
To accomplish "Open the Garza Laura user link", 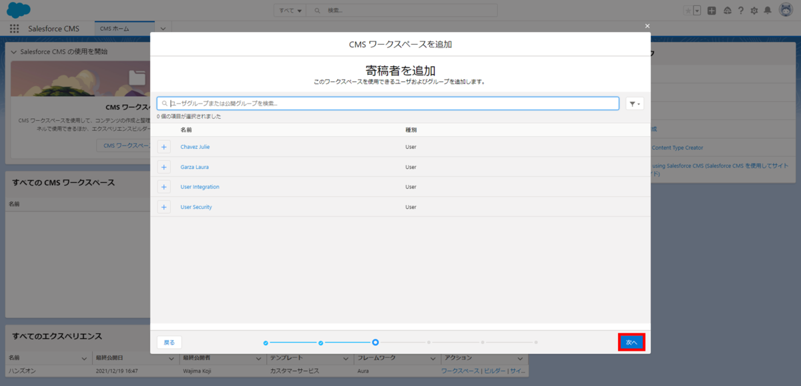I will [194, 167].
